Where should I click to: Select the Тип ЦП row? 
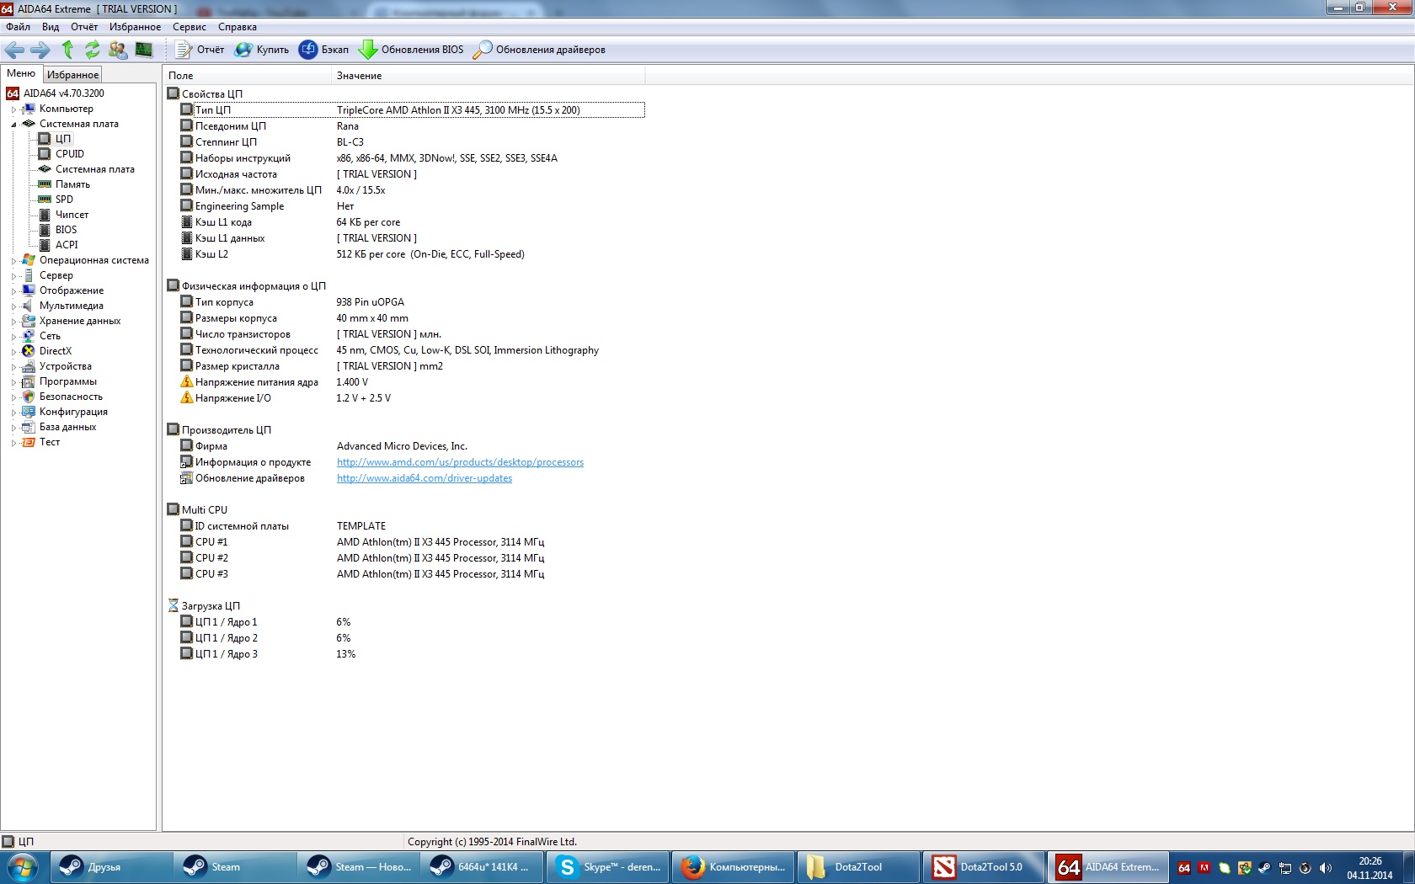click(x=412, y=110)
